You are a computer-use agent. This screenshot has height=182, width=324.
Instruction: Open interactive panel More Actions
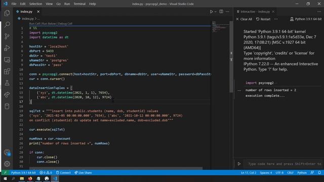click(319, 12)
